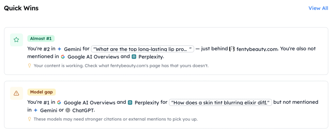Click the Gemini sparkle icon in first card
Screen dimensions: 334x133
pos(60,49)
